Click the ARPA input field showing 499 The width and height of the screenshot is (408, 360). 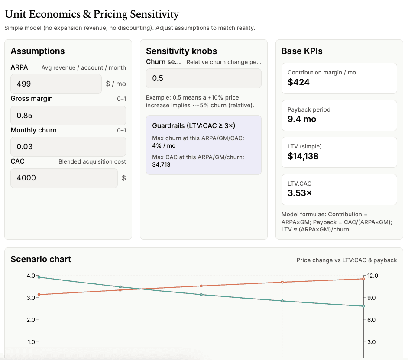[56, 84]
